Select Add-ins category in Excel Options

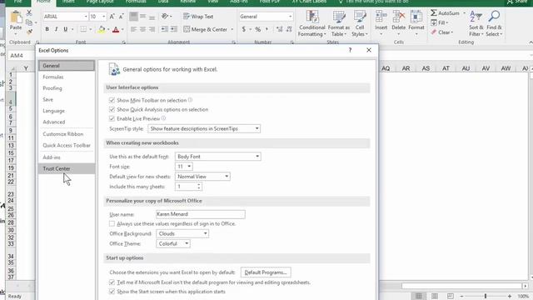click(67, 157)
